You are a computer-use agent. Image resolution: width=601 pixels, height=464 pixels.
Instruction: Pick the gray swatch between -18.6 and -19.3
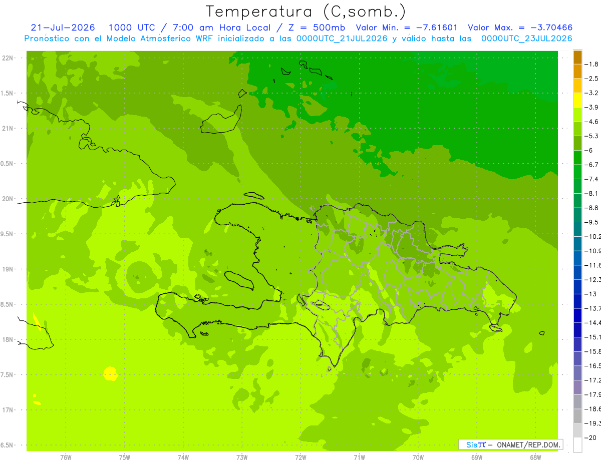577,415
